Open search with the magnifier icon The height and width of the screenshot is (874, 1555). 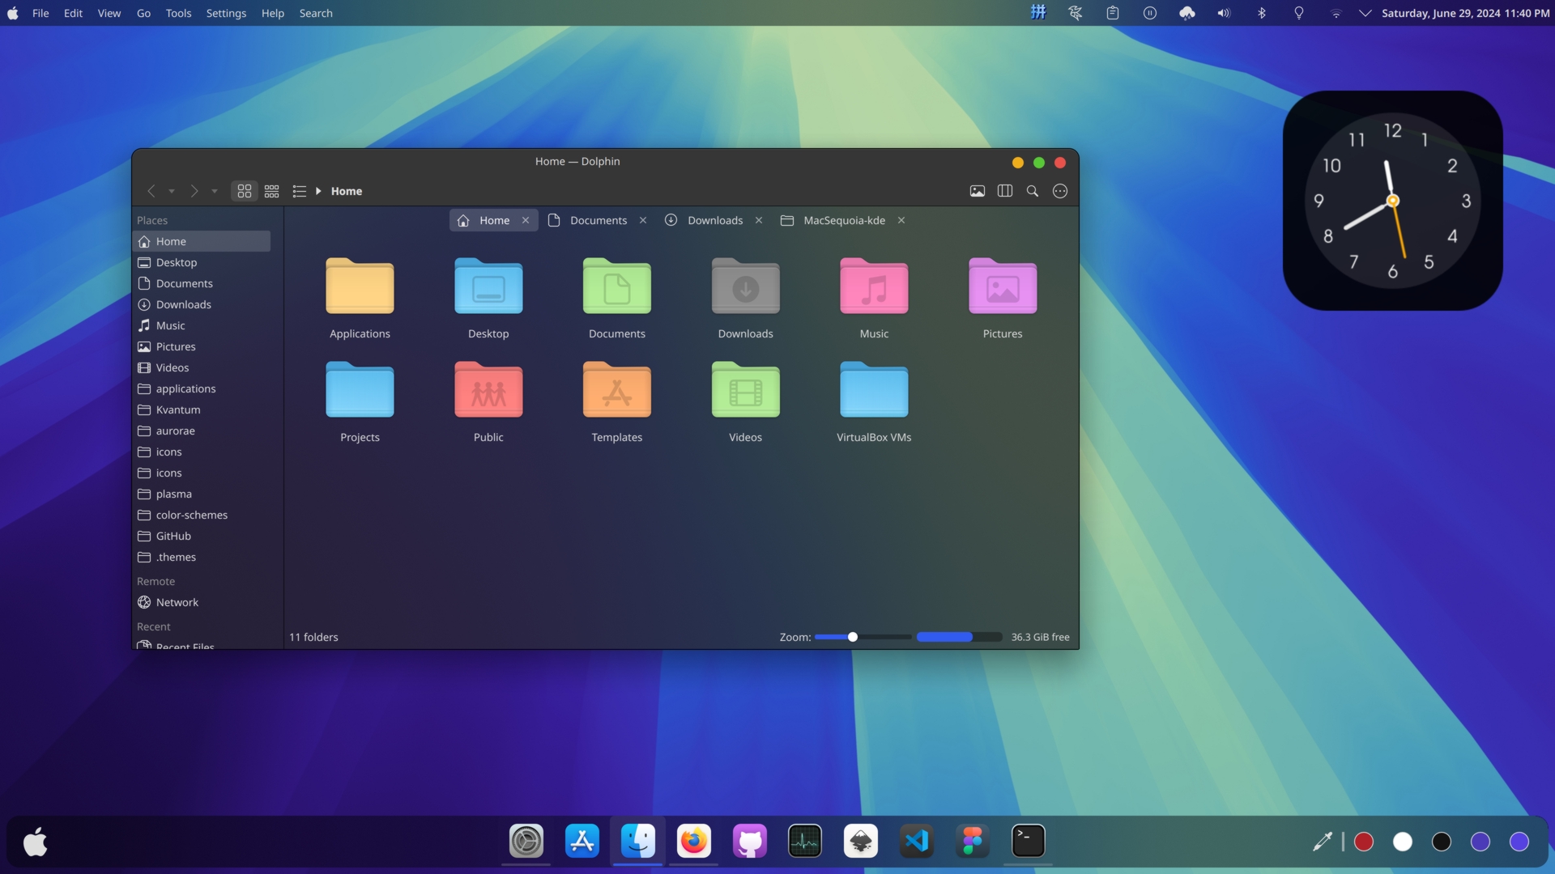(x=1033, y=191)
